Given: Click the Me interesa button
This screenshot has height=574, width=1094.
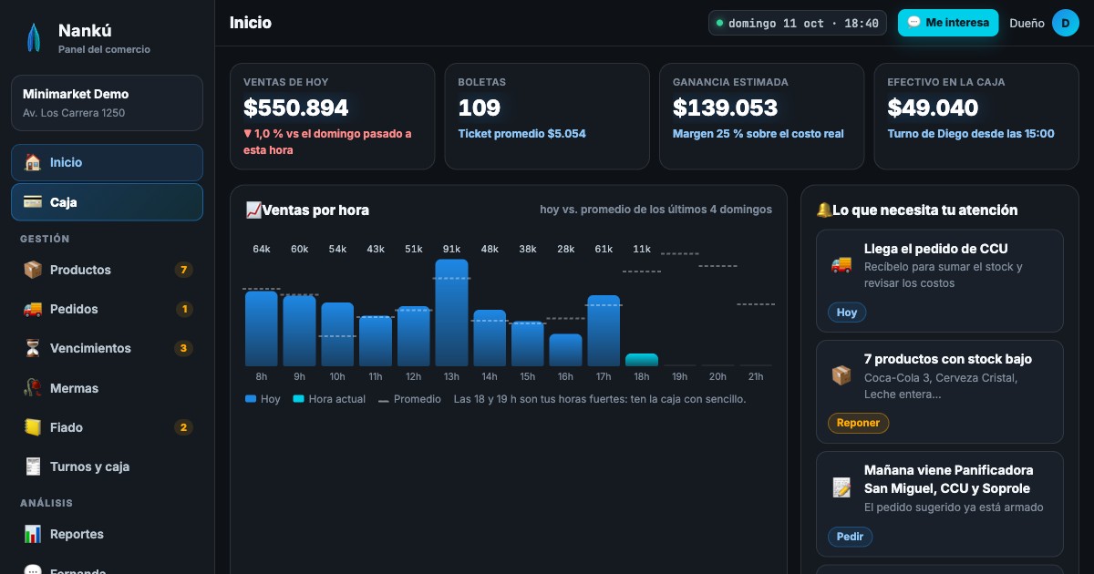Looking at the screenshot, I should click(948, 23).
